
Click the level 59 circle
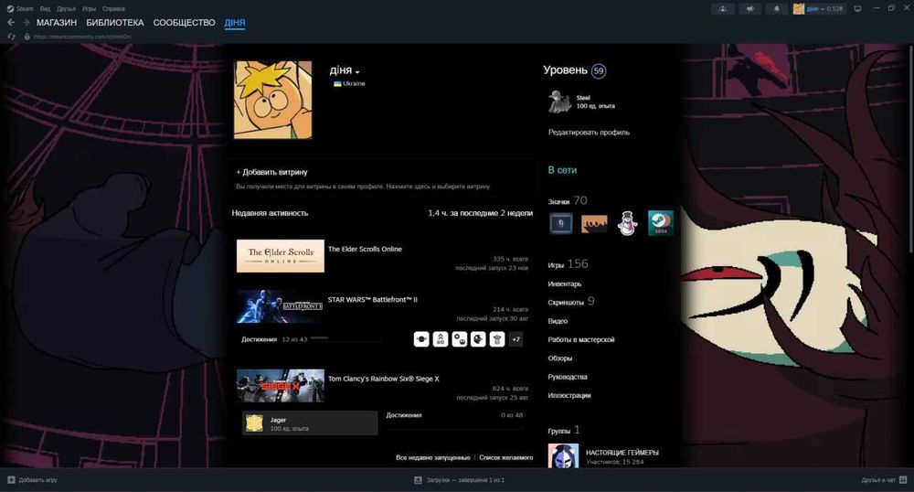pos(598,71)
